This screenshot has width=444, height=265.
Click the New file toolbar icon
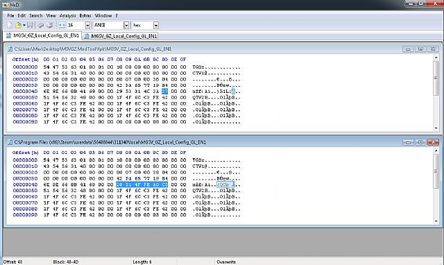[x=10, y=26]
